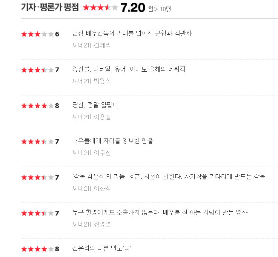This screenshot has height=257, width=278.
Task: Click the overall 7.20 star rating graphic
Action: (100, 8)
